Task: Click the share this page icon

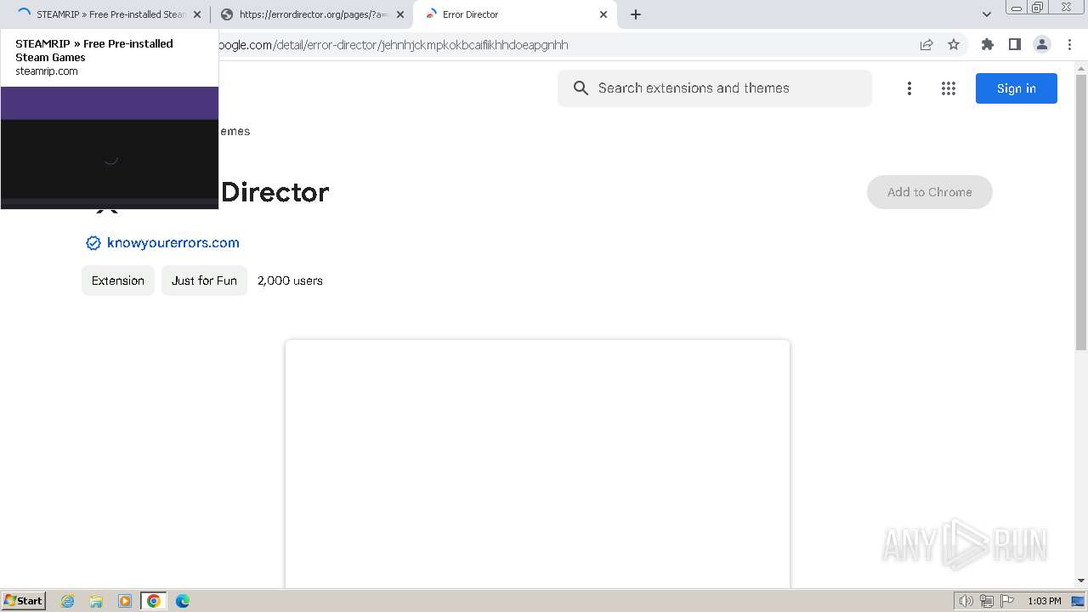Action: pos(926,45)
